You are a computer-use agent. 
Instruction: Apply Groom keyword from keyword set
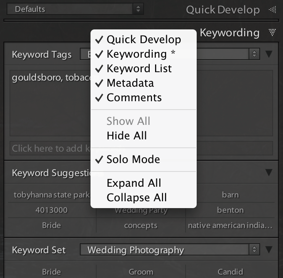coord(141,272)
